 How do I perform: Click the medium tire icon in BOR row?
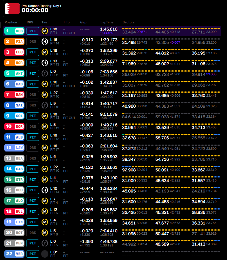click(x=45, y=126)
